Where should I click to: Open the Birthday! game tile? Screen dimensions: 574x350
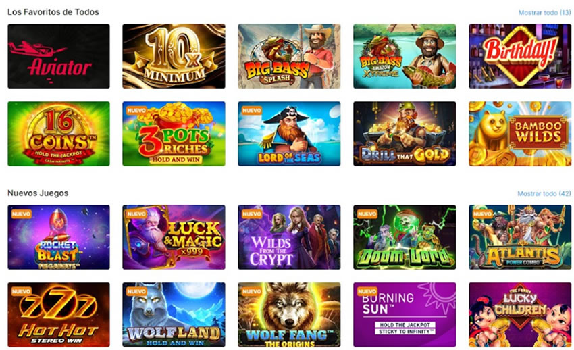pos(520,56)
